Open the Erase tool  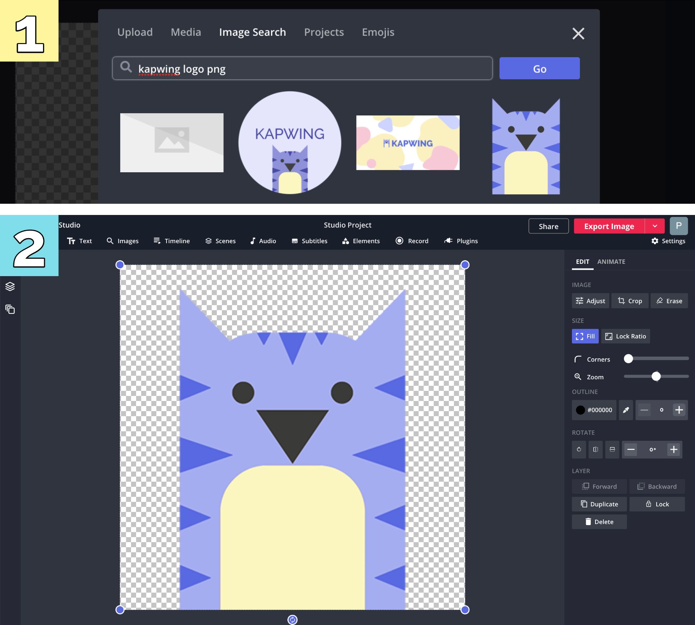click(x=669, y=301)
